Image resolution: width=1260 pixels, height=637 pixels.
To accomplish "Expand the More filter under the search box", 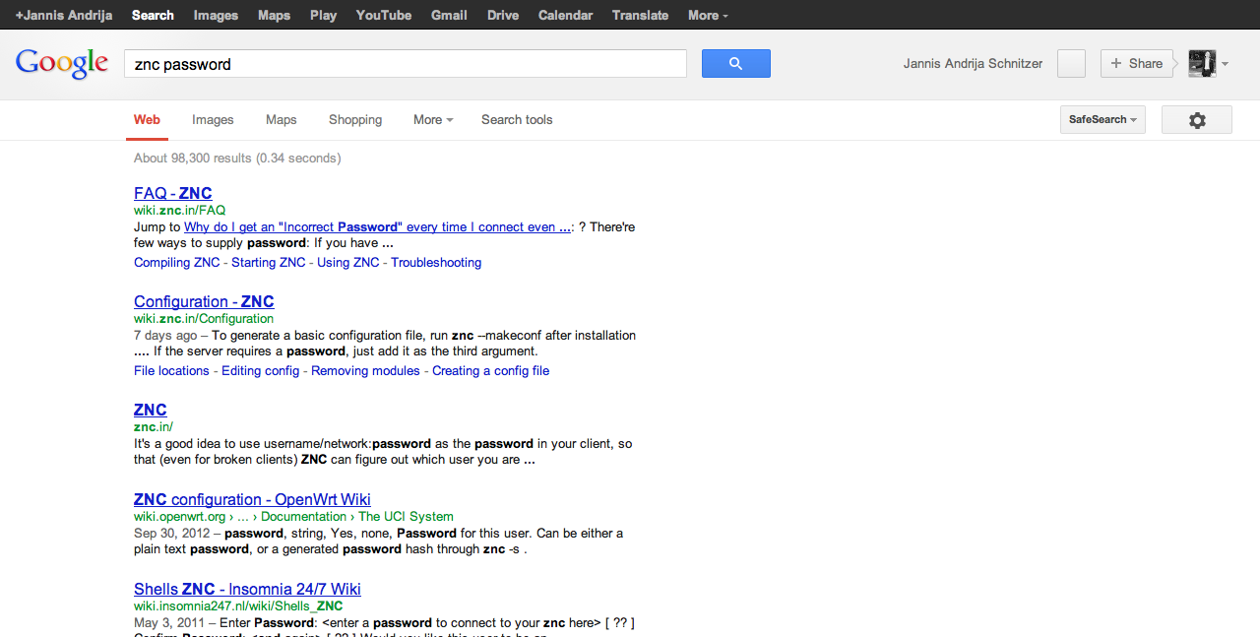I will click(433, 120).
